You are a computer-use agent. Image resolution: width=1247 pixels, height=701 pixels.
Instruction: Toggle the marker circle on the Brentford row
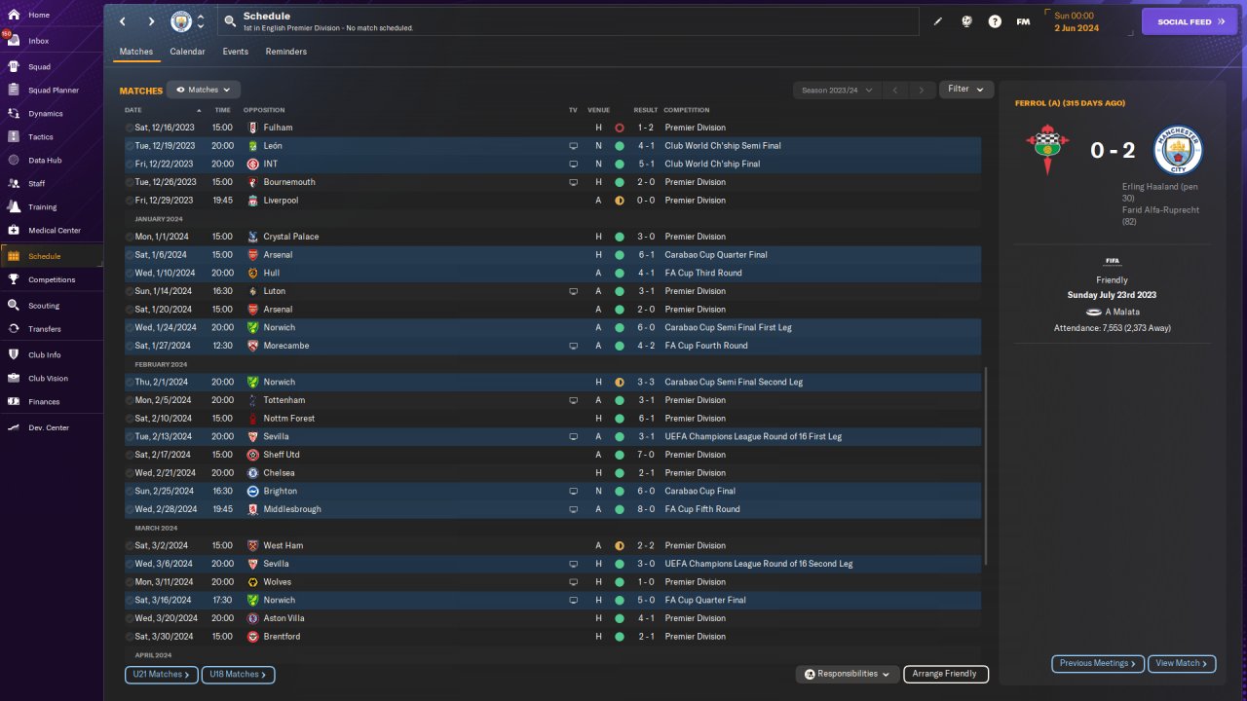[x=130, y=637]
